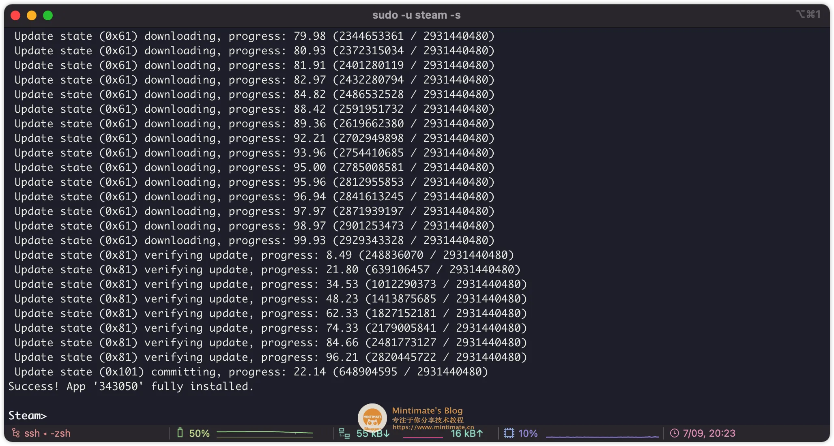834x446 pixels.
Task: Click the downloading progress 88.42 line
Action: (x=254, y=109)
